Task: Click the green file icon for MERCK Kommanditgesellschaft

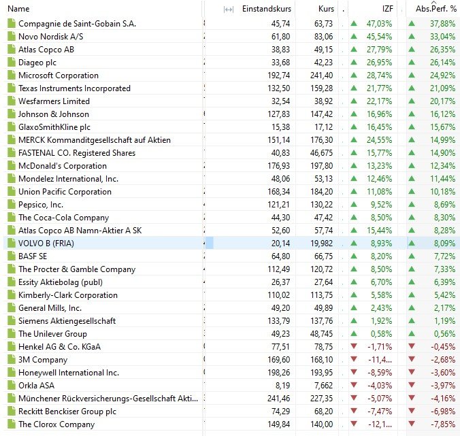Action: pyautogui.click(x=12, y=140)
